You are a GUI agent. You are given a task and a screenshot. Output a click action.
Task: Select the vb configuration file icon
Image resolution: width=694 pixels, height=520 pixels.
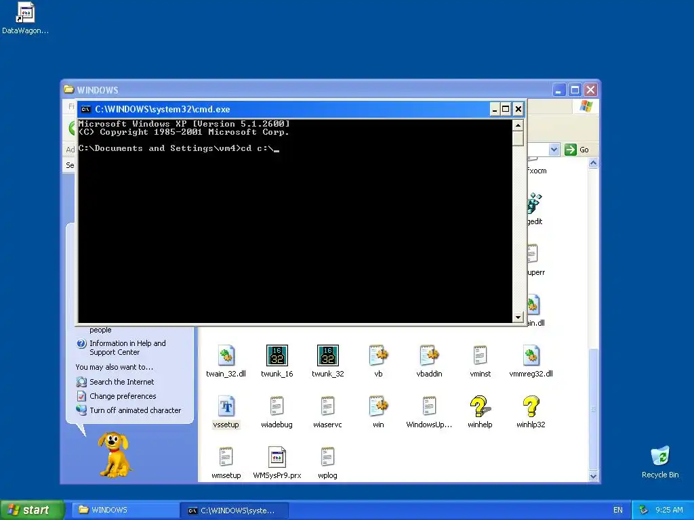coord(378,355)
